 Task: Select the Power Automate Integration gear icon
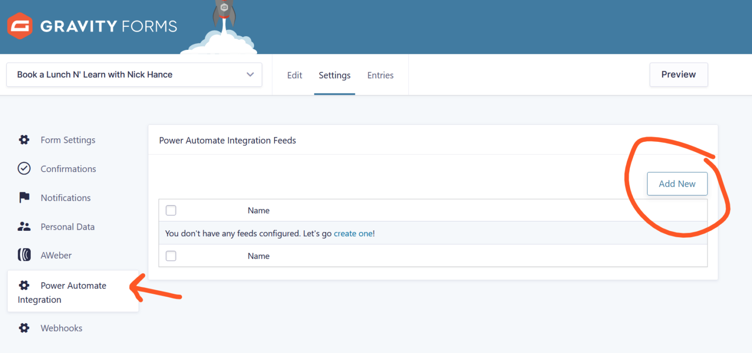[23, 285]
